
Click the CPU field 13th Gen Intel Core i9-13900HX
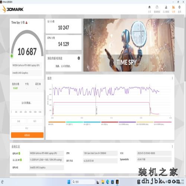pos(100,153)
